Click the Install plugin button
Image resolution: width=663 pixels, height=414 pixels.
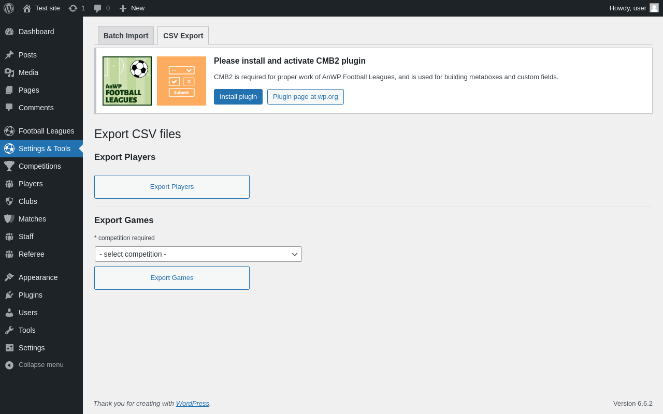238,97
